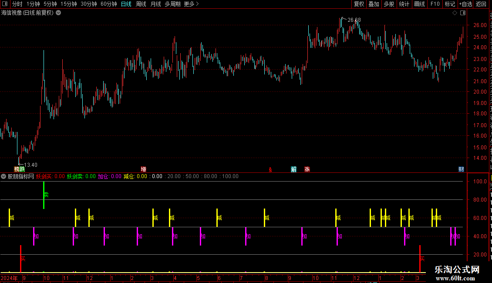Select the 30分钟 period tab
The image size is (492, 283).
[89, 4]
